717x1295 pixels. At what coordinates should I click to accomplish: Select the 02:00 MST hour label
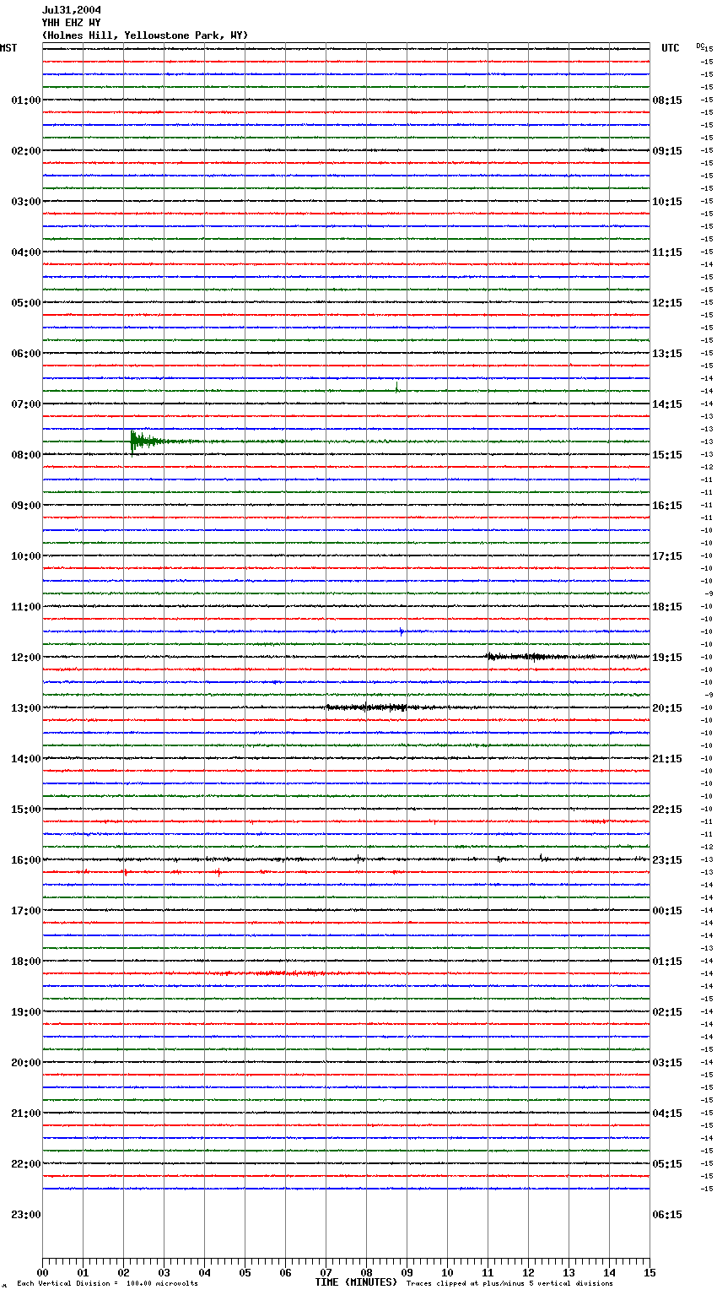(26, 151)
